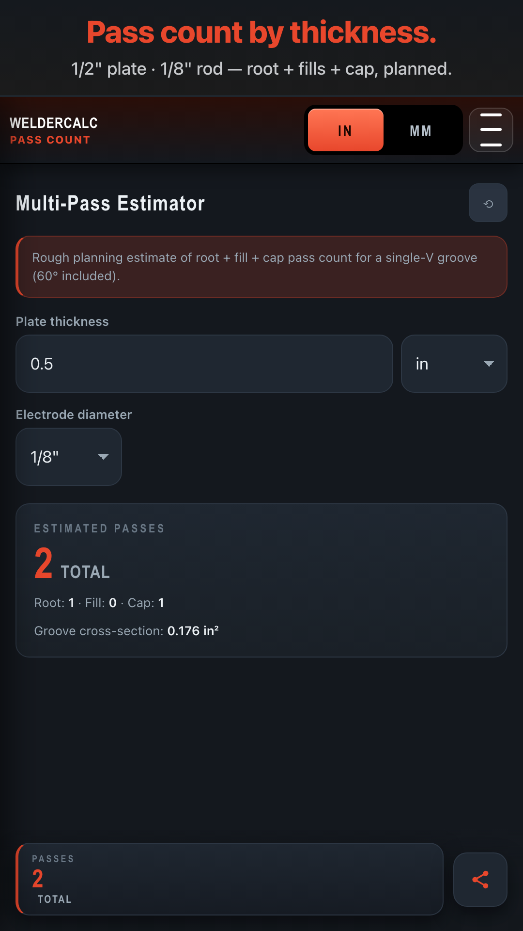Expand the Electrode diameter 1/8" dropdown
This screenshot has height=931, width=523.
[69, 457]
